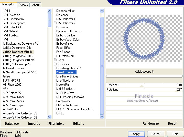Select &<Bkg Designer sf10 III> category
The height and width of the screenshot is (137, 184).
pyautogui.click(x=18, y=56)
